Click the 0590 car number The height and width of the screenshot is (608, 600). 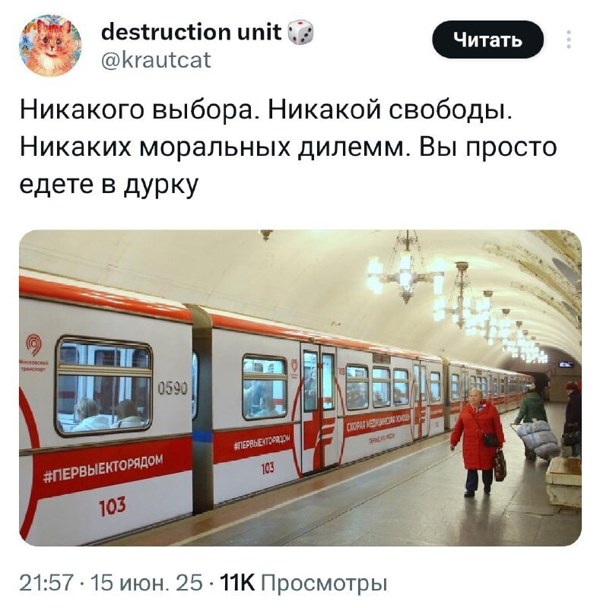click(173, 388)
